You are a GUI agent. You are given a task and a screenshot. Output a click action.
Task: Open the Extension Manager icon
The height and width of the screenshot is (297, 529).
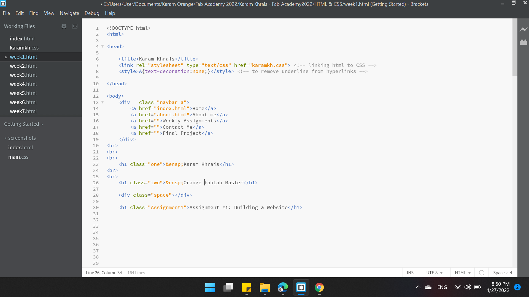[523, 42]
